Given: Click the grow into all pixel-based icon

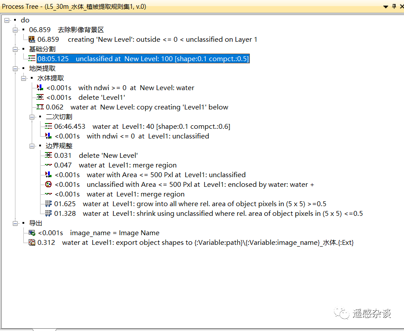Looking at the screenshot, I should tap(48, 204).
